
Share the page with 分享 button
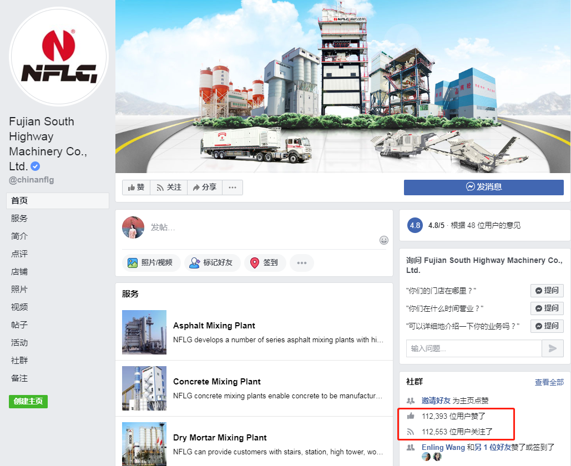click(x=205, y=188)
